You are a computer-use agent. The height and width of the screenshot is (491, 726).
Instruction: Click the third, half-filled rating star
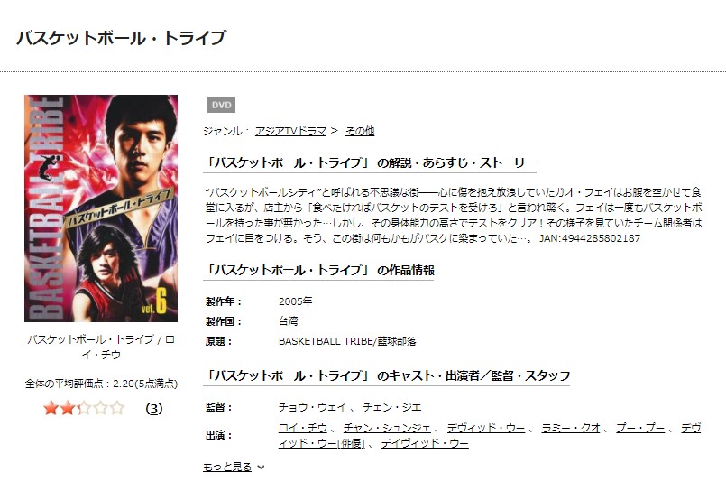pos(84,408)
